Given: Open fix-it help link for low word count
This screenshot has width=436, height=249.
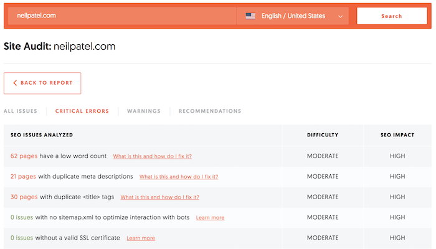Looking at the screenshot, I should (153, 156).
